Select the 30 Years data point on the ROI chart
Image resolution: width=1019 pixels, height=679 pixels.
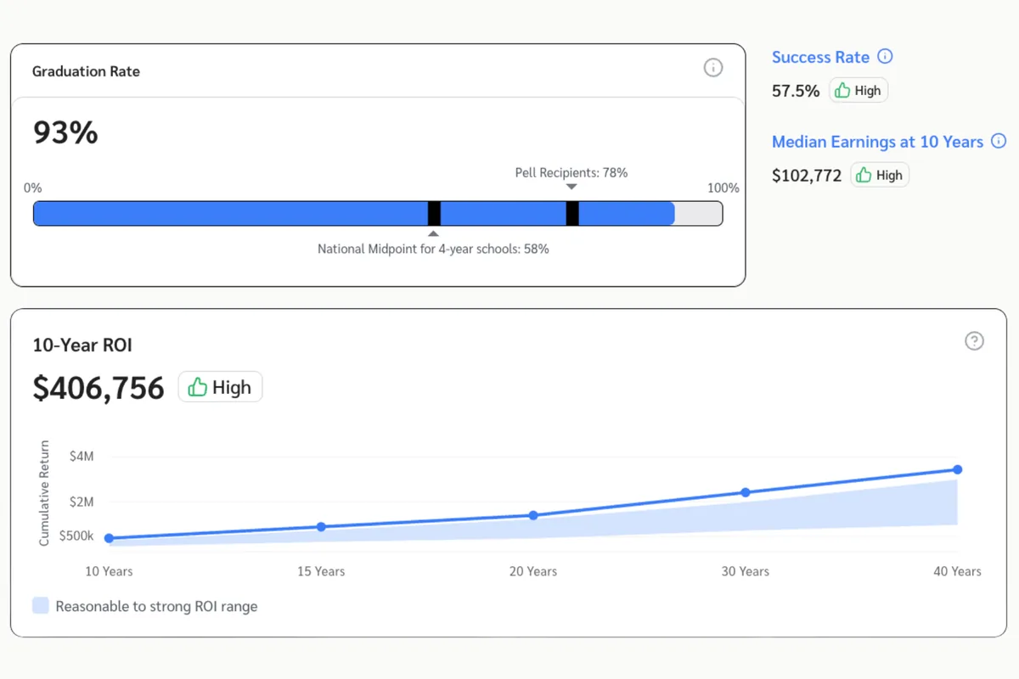746,492
